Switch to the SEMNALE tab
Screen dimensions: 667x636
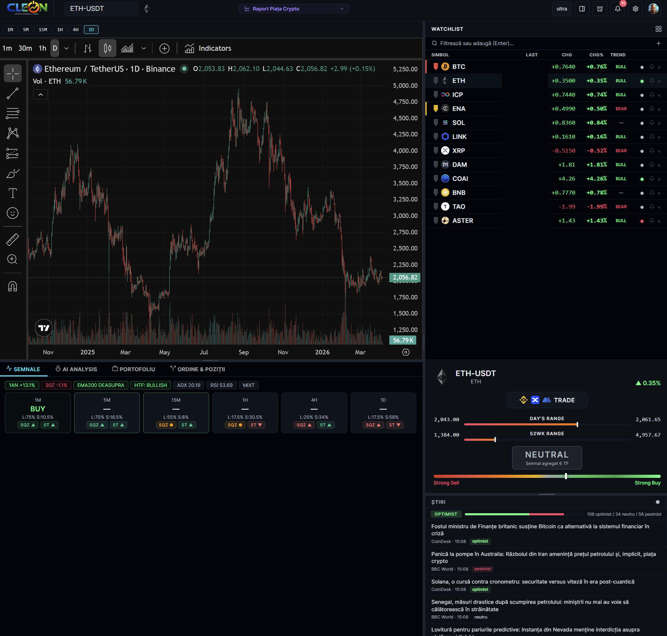click(x=23, y=369)
